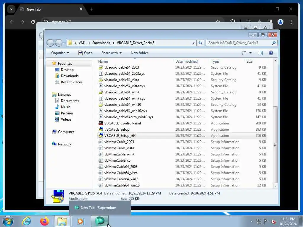Click the vbaudio_cable64_win10.sys file icon
The image size is (303, 227).
(x=101, y=111)
